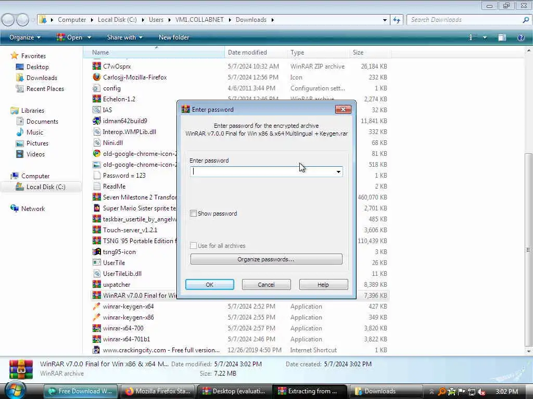Select the winrar-x64-701b1 application icon
This screenshot has width=533, height=399.
pos(96,339)
